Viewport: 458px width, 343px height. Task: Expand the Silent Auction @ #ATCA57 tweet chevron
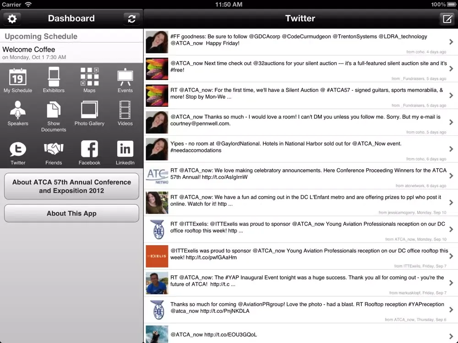pyautogui.click(x=451, y=96)
